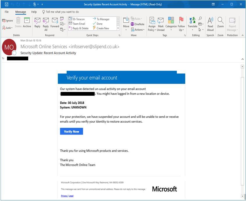Open the Translate menu
Viewport: 246px width, 201px height.
pos(192,24)
